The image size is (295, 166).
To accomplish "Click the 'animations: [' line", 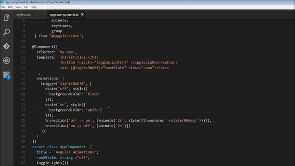I will (x=50, y=78).
